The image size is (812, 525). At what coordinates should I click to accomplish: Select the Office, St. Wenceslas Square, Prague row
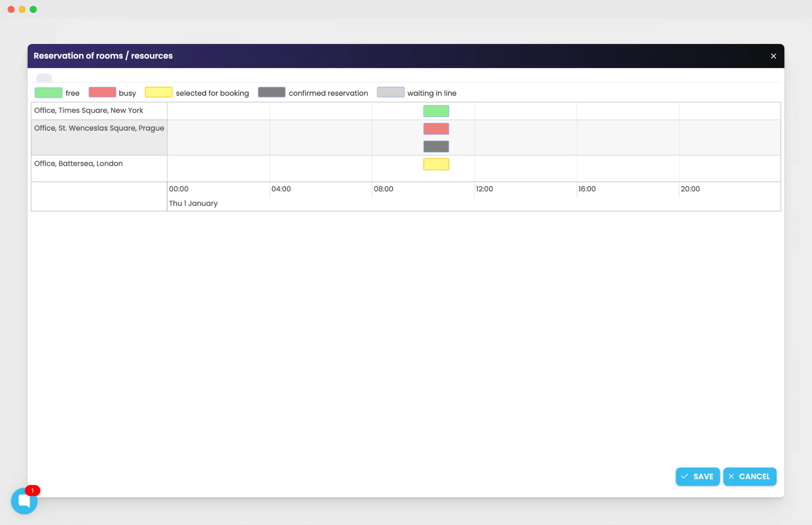coord(99,128)
